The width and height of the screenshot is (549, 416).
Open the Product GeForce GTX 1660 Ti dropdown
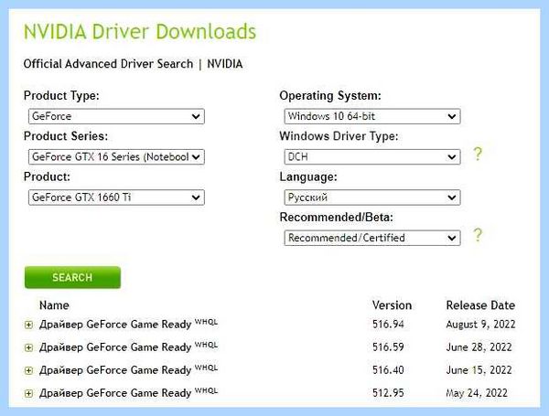[x=116, y=197]
